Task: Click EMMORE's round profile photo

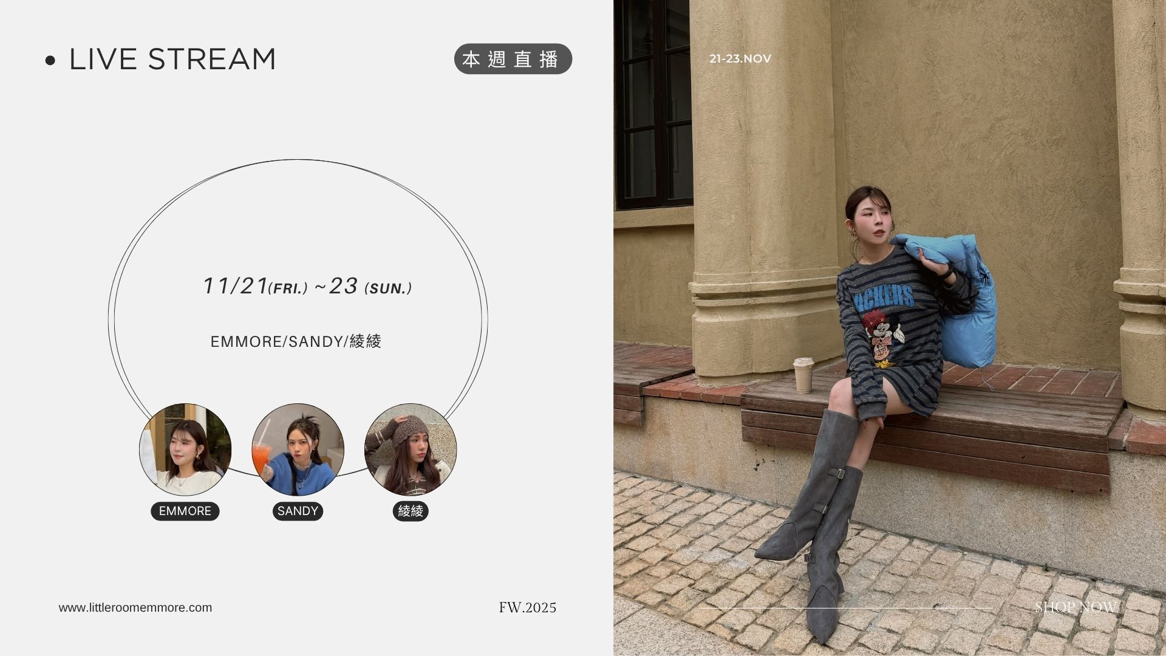Action: click(x=185, y=449)
